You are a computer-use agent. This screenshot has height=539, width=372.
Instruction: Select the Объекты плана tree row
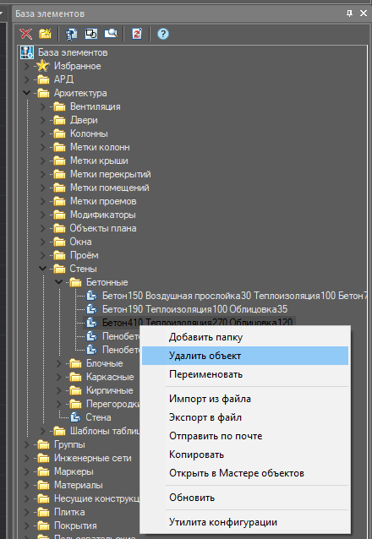coord(103,228)
